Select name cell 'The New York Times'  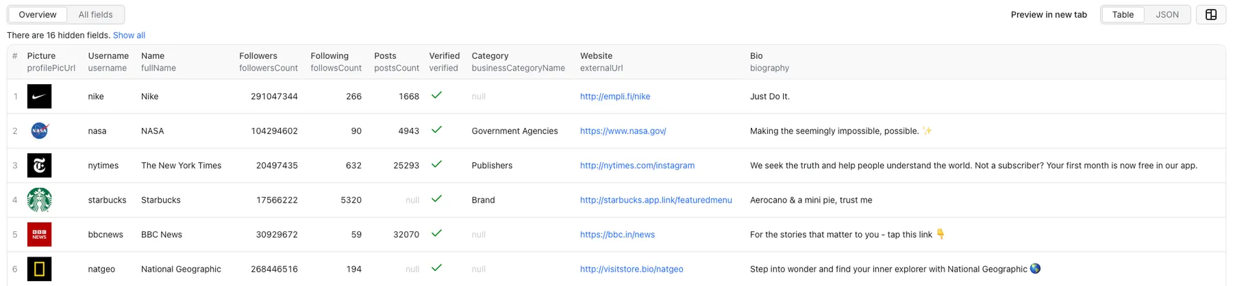pos(182,166)
